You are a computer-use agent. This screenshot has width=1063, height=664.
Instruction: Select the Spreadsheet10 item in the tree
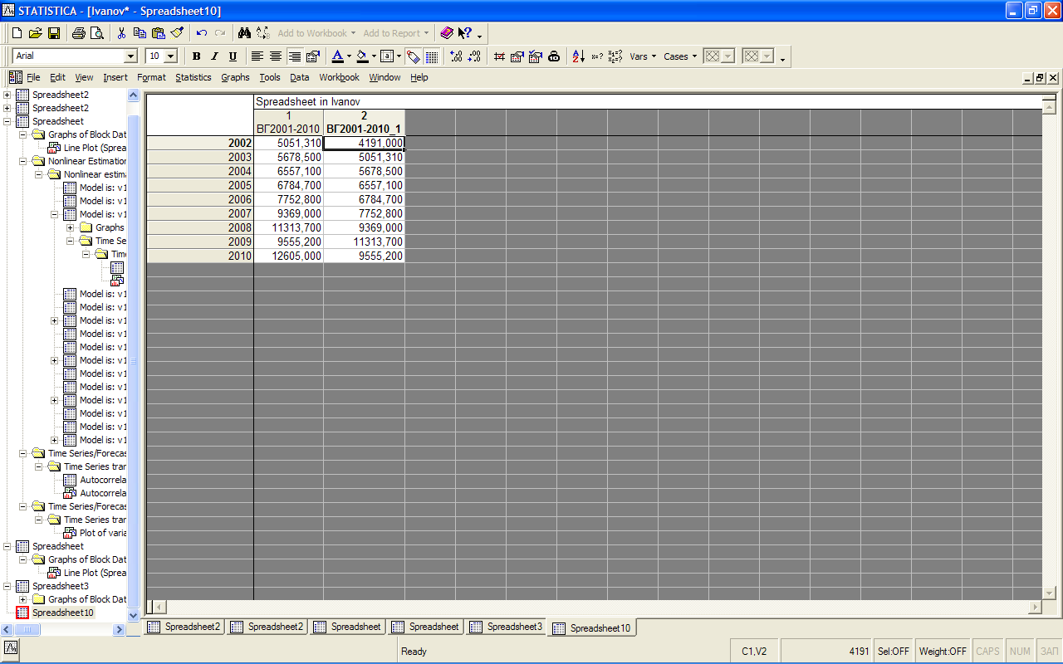pyautogui.click(x=62, y=613)
